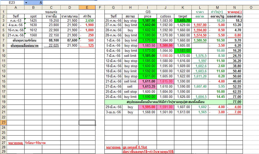
Task: Select the pink price cell 1,583.50
Action: point(147,46)
